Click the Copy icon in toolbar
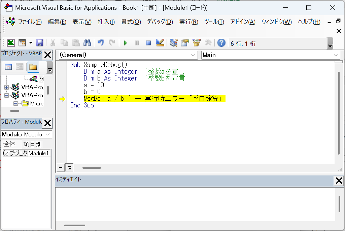The height and width of the screenshot is (231, 345). pyautogui.click(x=64, y=43)
